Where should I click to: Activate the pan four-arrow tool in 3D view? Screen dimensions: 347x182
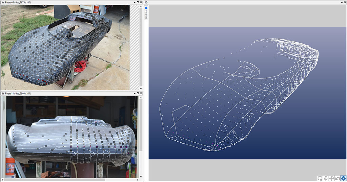332,178
